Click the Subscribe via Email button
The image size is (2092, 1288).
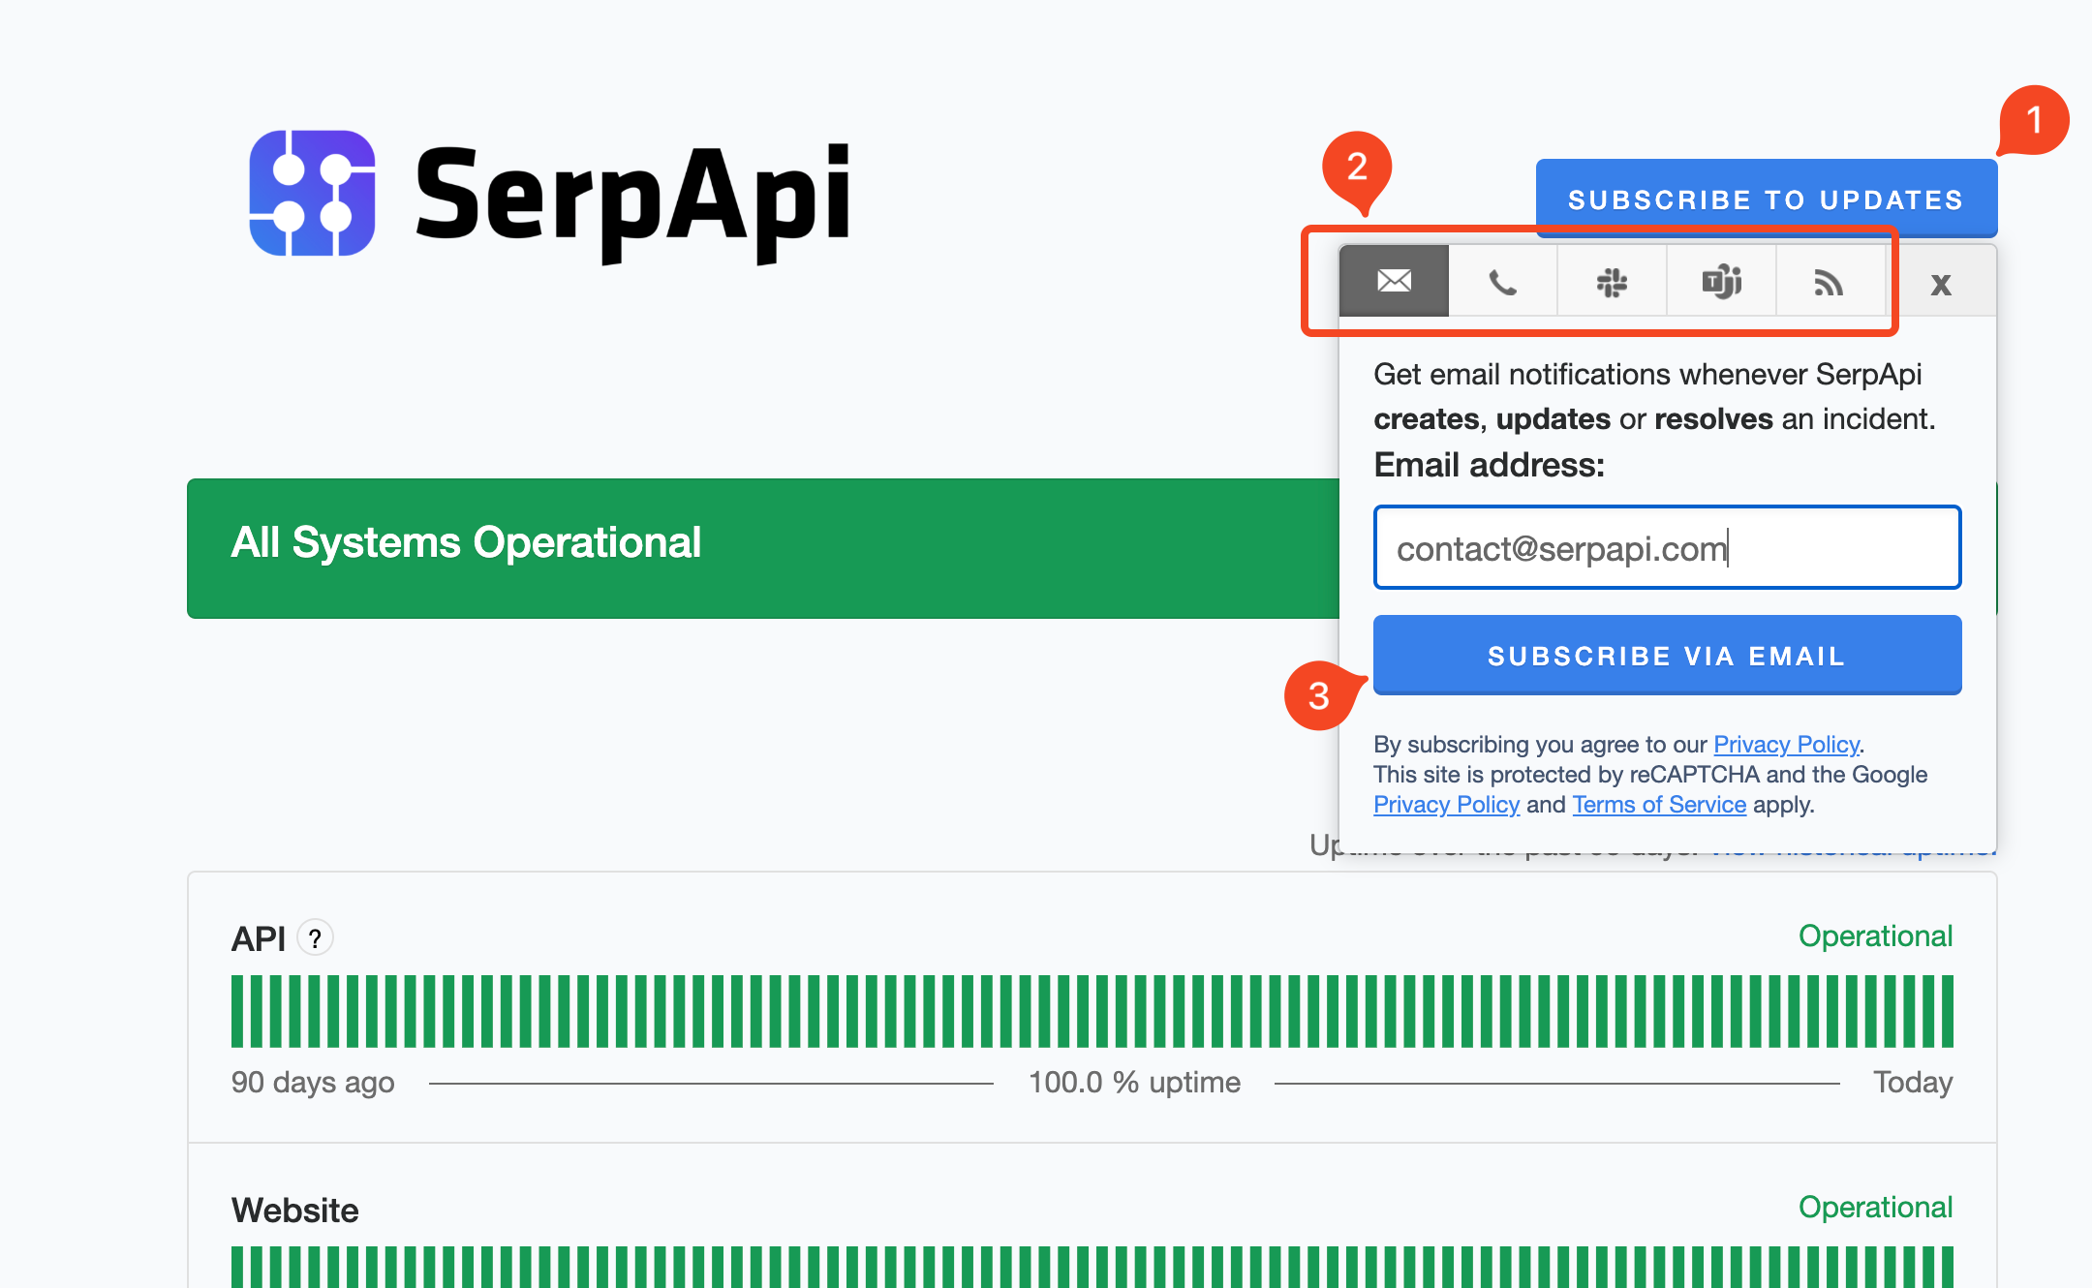point(1667,656)
